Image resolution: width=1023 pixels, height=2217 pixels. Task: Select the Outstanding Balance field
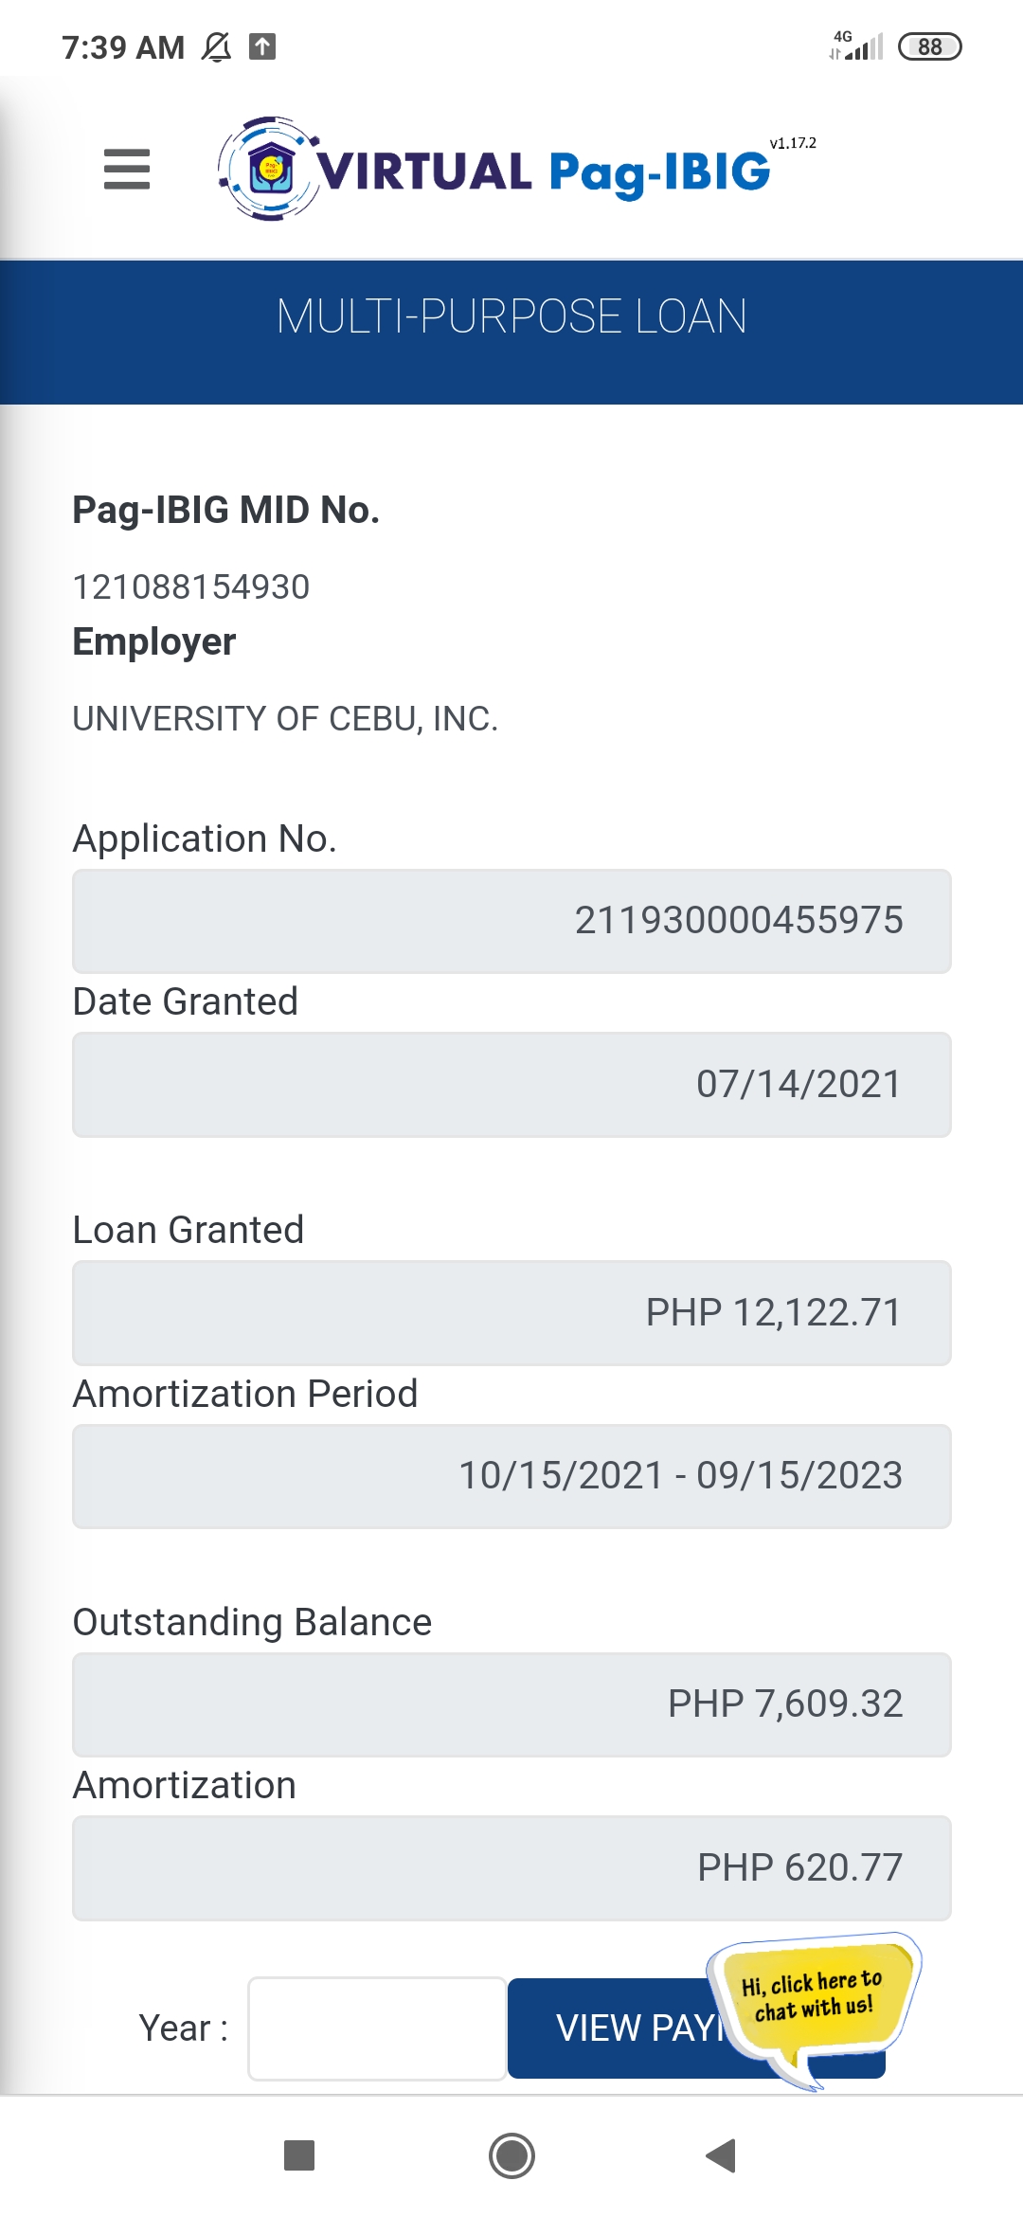click(x=511, y=1704)
